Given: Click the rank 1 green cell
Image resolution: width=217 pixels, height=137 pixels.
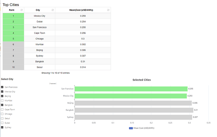Looking at the screenshot, I should click(13, 16).
